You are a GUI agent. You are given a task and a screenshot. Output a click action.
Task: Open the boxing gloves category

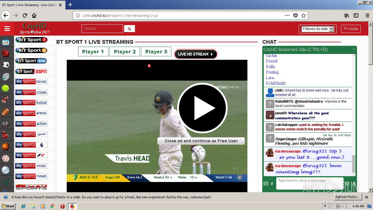[6, 135]
